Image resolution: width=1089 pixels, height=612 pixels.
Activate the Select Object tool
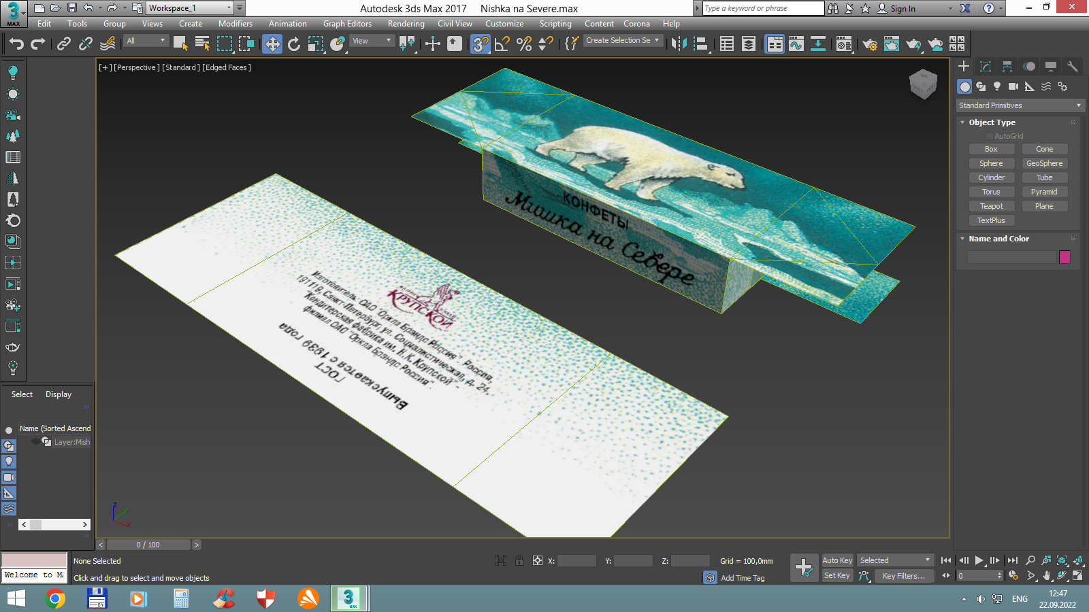[180, 44]
